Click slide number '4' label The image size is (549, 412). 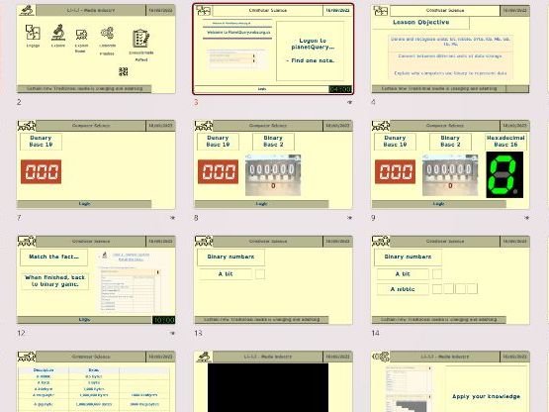(x=373, y=102)
